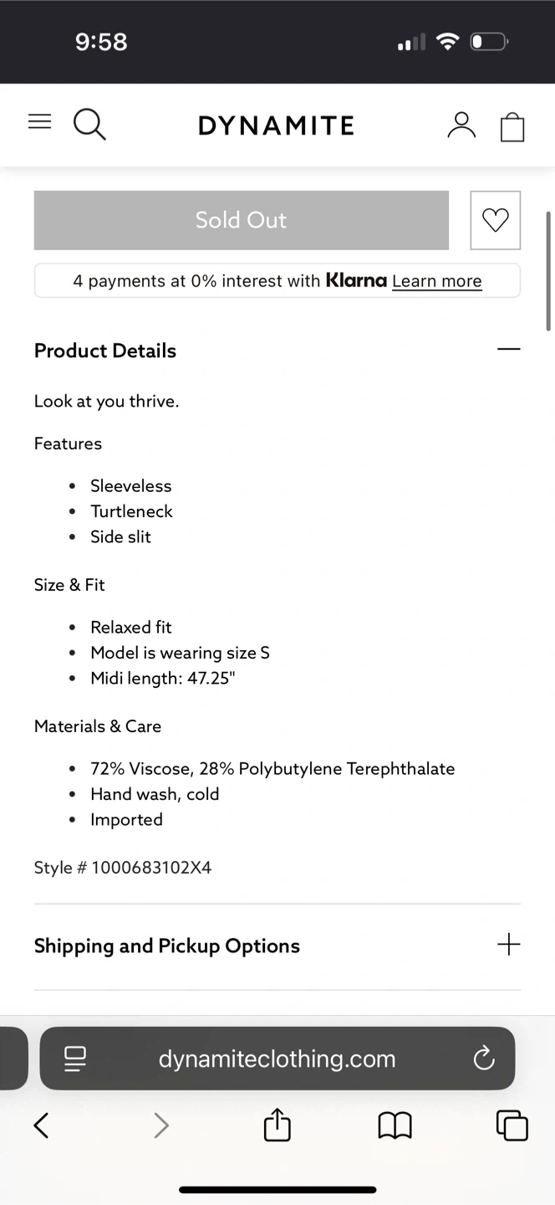
Task: Open Klarna Learn more link
Action: click(436, 281)
